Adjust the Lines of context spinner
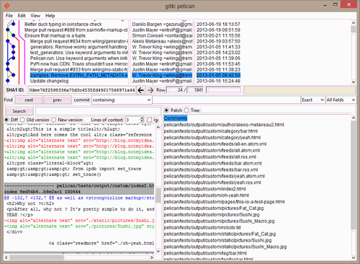Viewport: 360px width, 264px height. click(x=142, y=120)
